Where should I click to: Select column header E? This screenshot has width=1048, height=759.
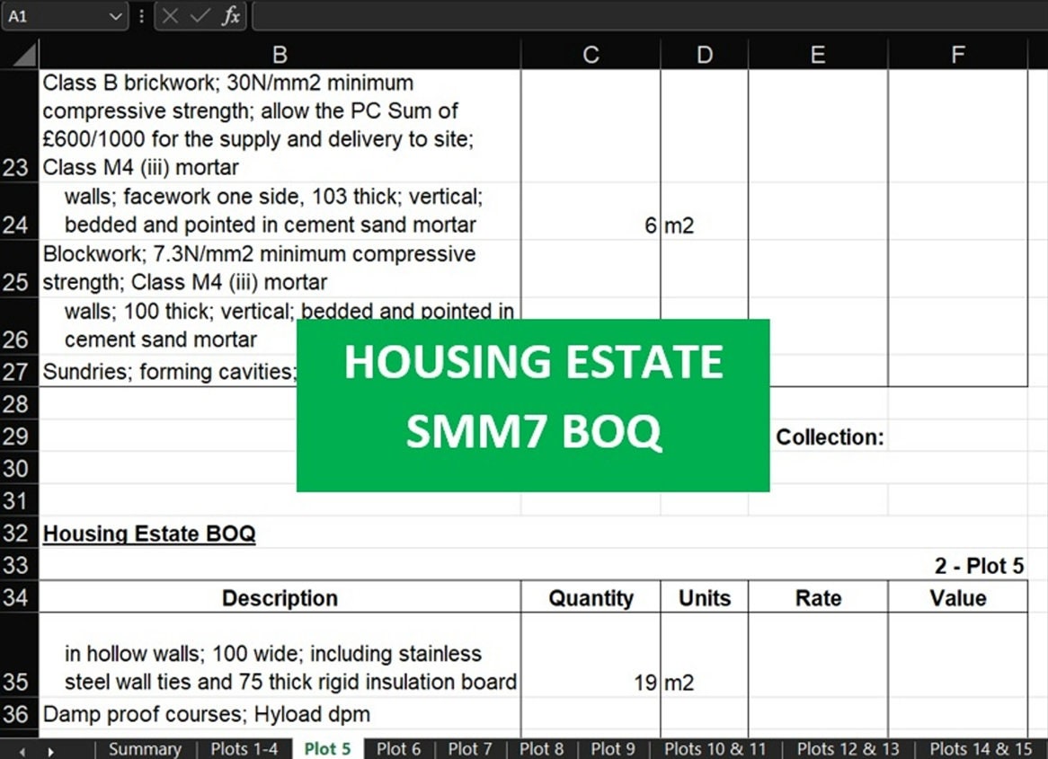pos(816,54)
